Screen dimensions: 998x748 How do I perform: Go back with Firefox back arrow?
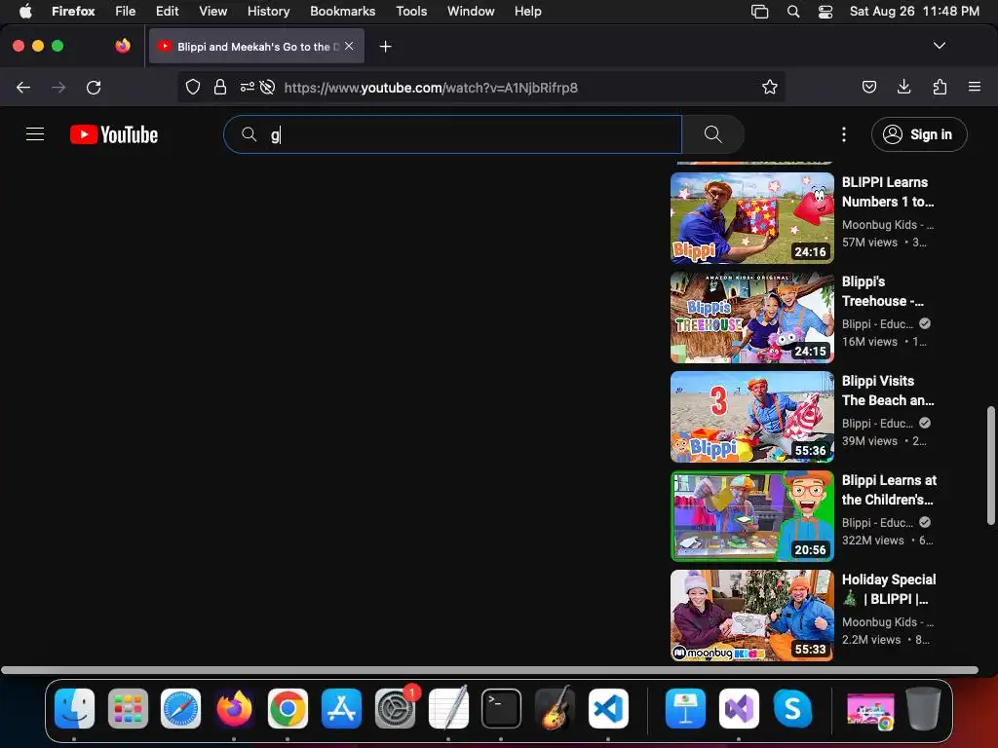23,87
